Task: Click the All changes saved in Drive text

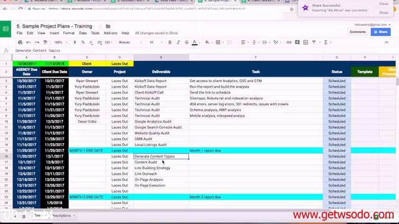Action: (156, 33)
